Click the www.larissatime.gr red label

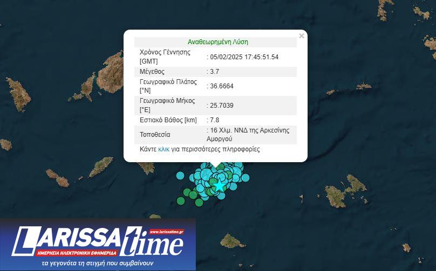(167, 232)
